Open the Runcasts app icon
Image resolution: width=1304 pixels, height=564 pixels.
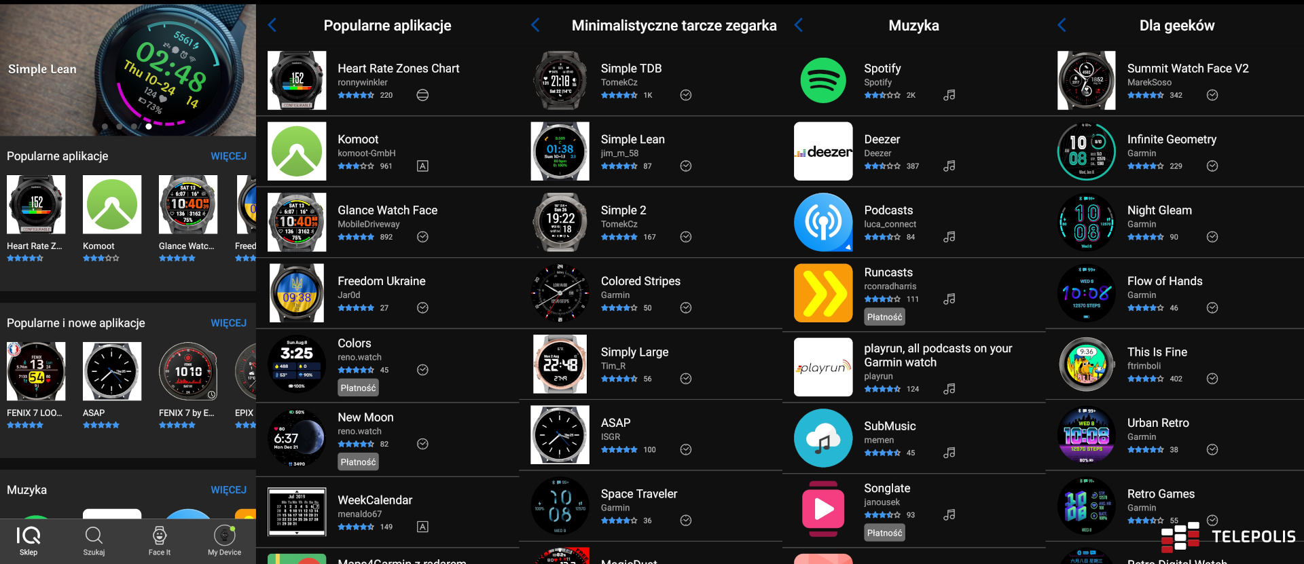click(x=823, y=293)
